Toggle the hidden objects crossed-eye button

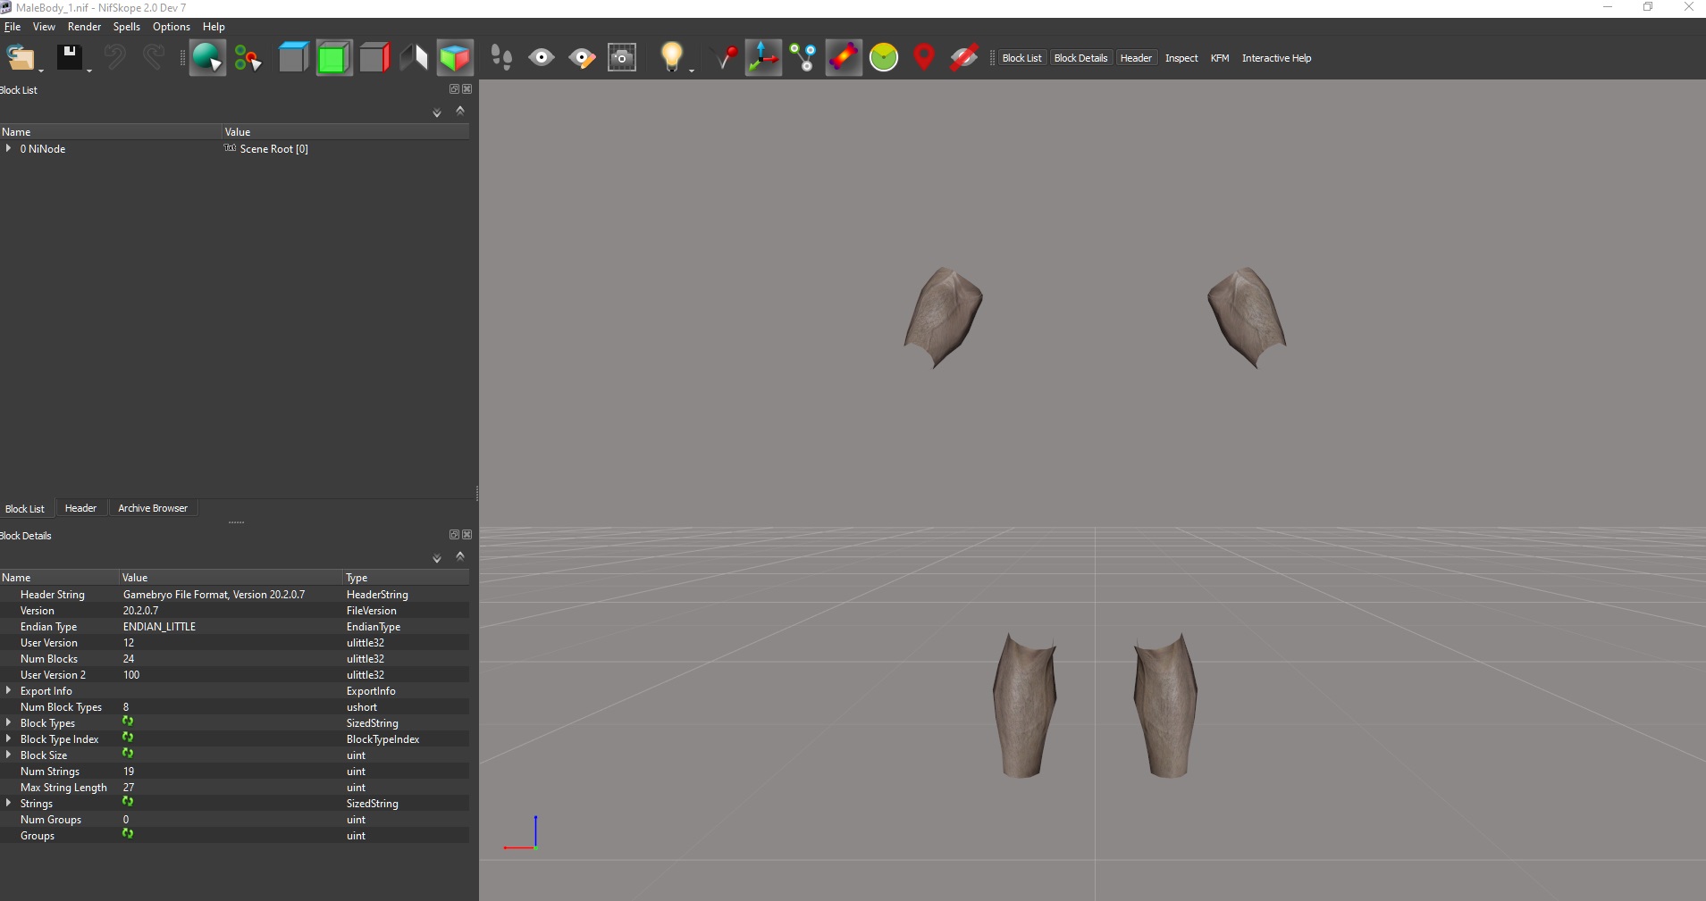point(963,58)
